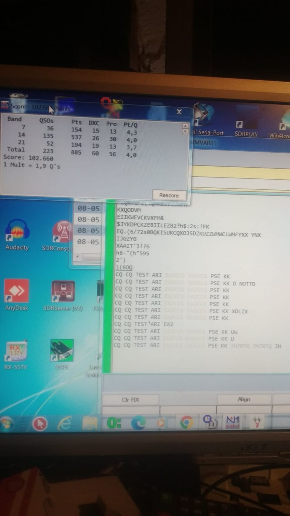Open SDRServer (V2) desktop shortcut
Image resolution: width=290 pixels, height=516 pixels.
[63, 296]
